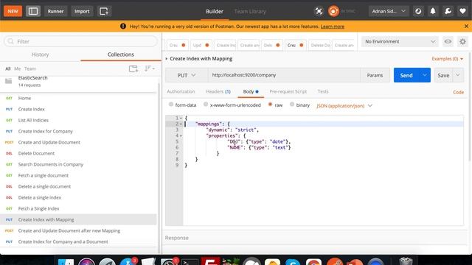472x265 pixels.
Task: Open Search Documents in Company request
Action: click(x=78, y=164)
